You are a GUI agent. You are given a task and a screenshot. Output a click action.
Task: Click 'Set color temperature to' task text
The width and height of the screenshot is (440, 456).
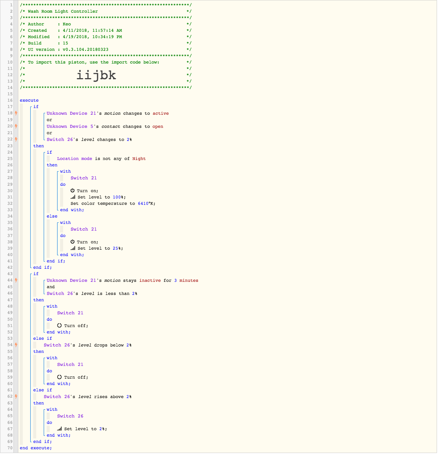[103, 203]
